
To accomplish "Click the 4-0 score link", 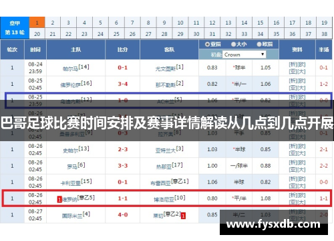I will pyautogui.click(x=122, y=214).
